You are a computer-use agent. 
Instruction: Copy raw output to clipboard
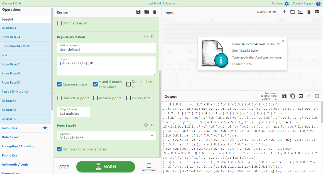(293, 96)
